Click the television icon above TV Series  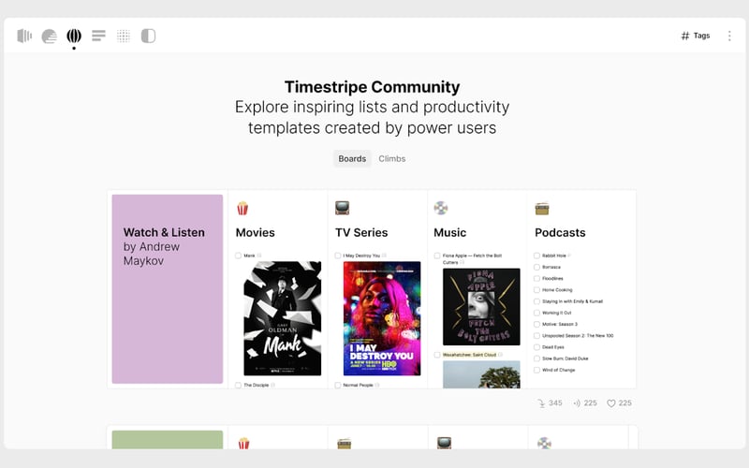coord(342,208)
